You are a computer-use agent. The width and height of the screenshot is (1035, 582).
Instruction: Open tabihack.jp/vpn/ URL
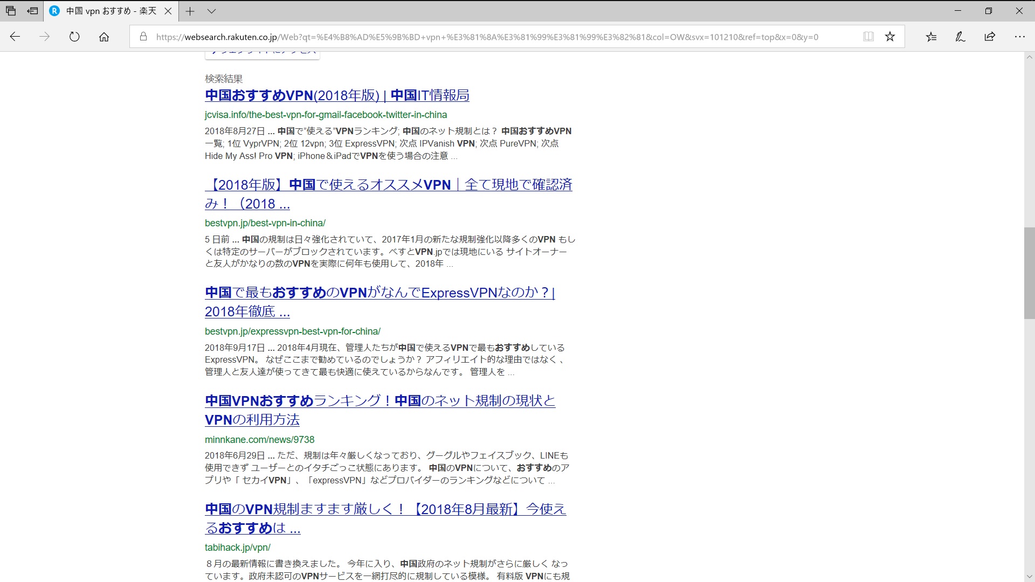tap(237, 548)
